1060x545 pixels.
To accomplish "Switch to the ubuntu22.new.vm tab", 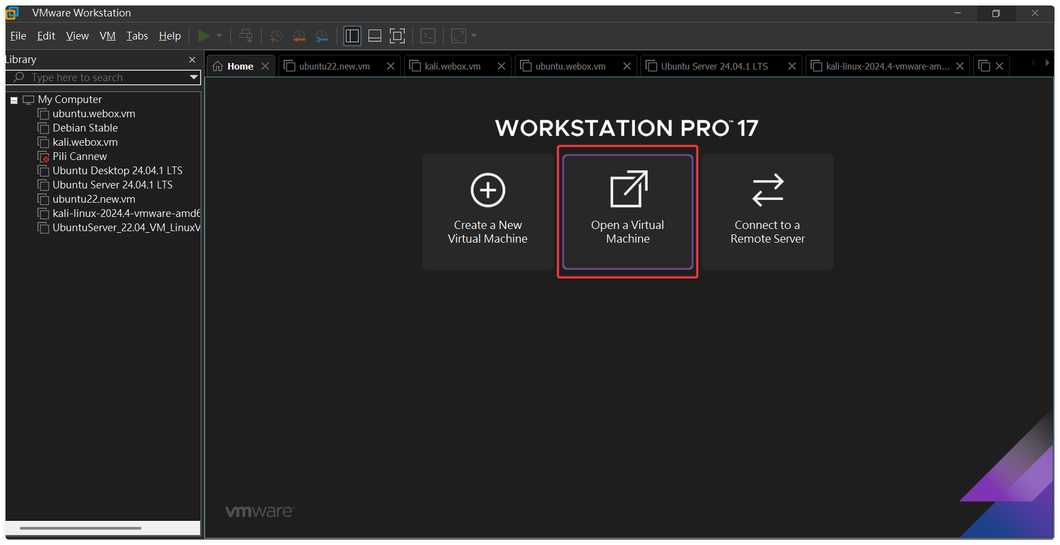I will click(335, 66).
